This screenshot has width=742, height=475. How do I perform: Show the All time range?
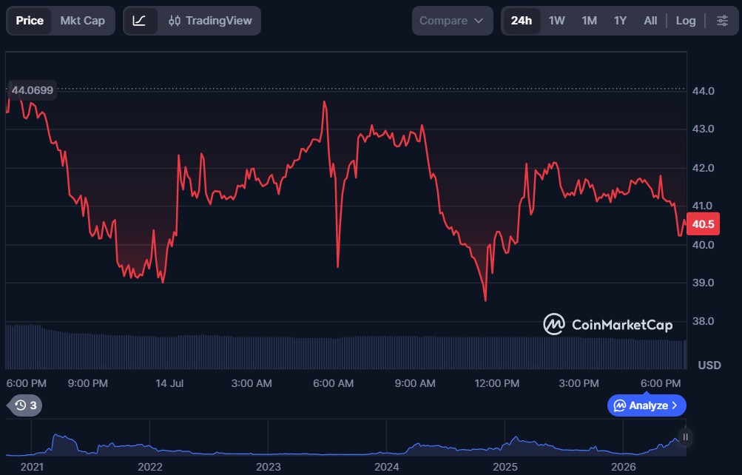(x=651, y=21)
